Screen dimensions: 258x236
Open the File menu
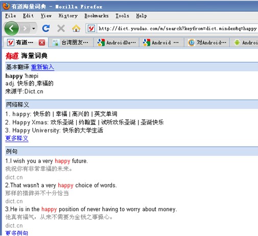coord(11,16)
